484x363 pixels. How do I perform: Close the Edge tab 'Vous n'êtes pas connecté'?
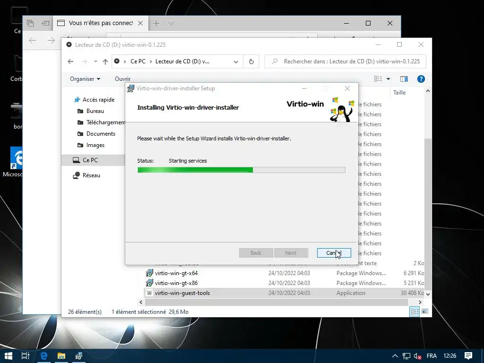tap(140, 23)
